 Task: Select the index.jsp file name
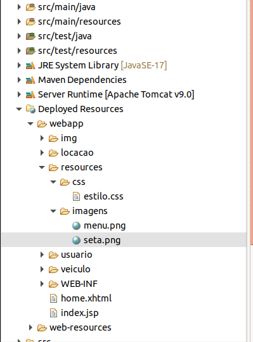pyautogui.click(x=80, y=313)
